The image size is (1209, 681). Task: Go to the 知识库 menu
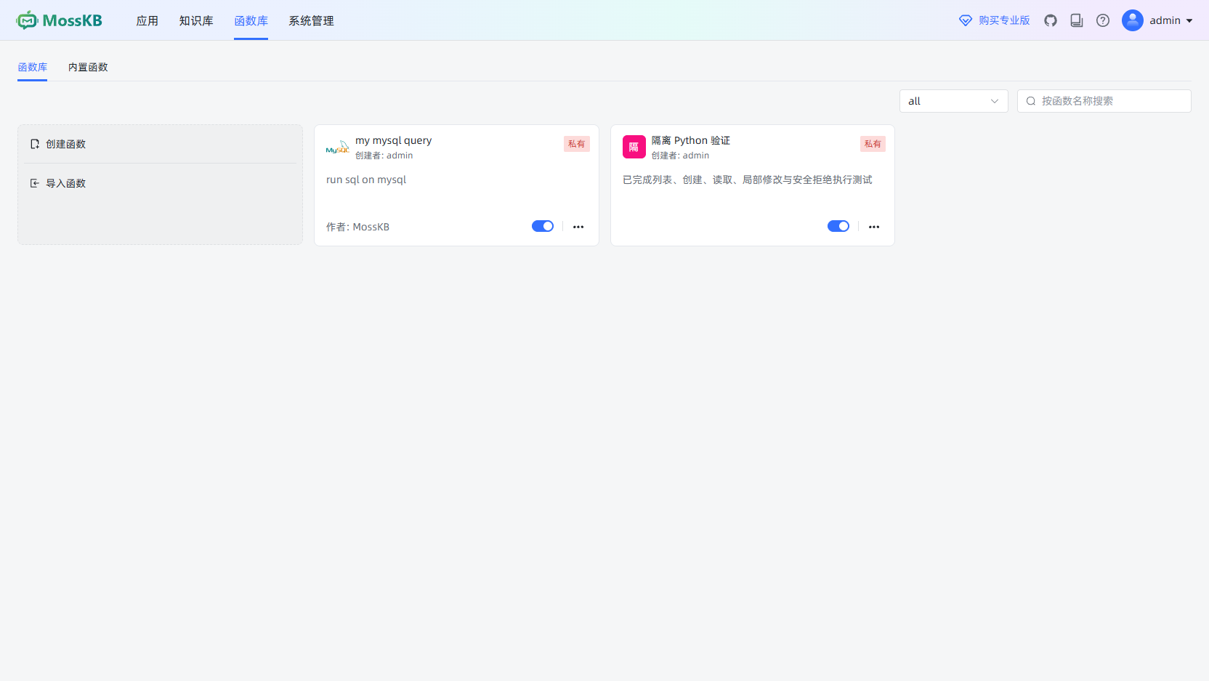coord(196,20)
